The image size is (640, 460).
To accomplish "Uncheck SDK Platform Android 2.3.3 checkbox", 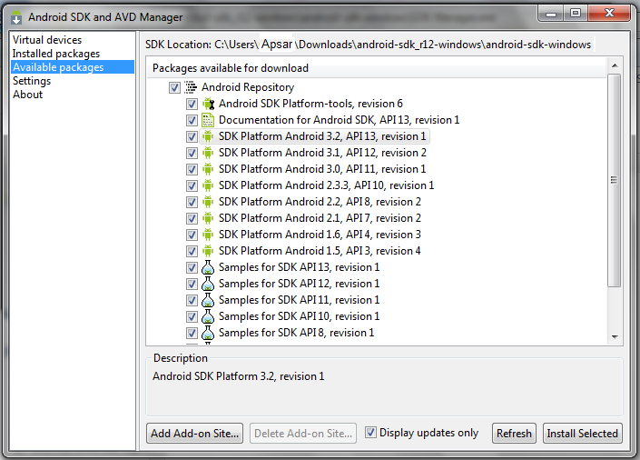I will pyautogui.click(x=192, y=185).
